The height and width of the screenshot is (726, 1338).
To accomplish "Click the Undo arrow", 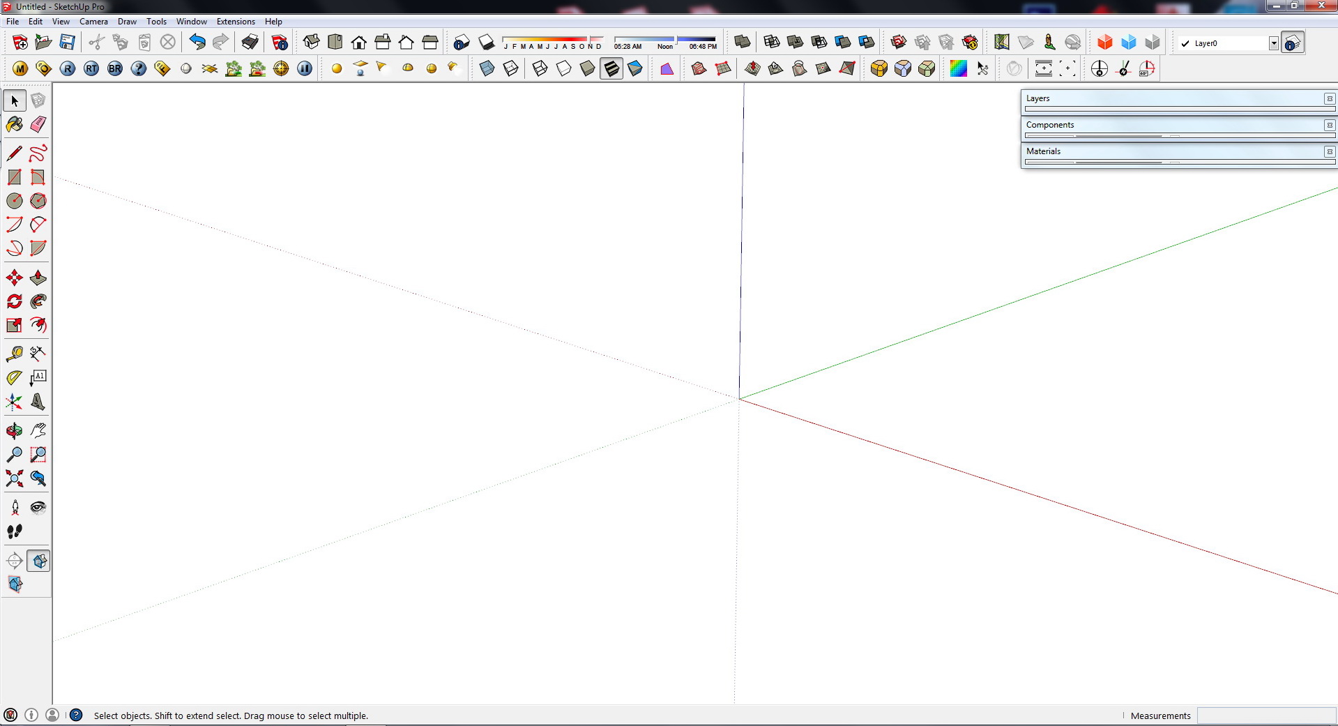I will point(197,43).
